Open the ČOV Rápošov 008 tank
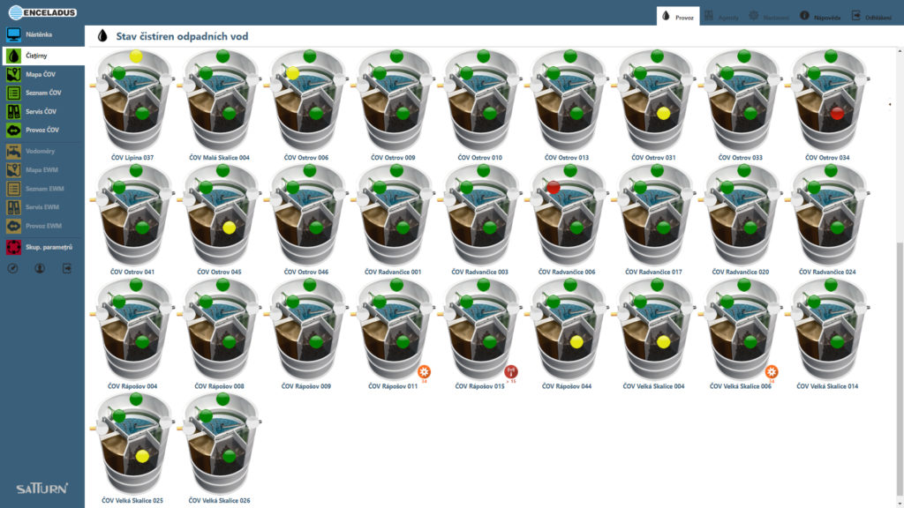The height and width of the screenshot is (508, 904). pos(220,330)
